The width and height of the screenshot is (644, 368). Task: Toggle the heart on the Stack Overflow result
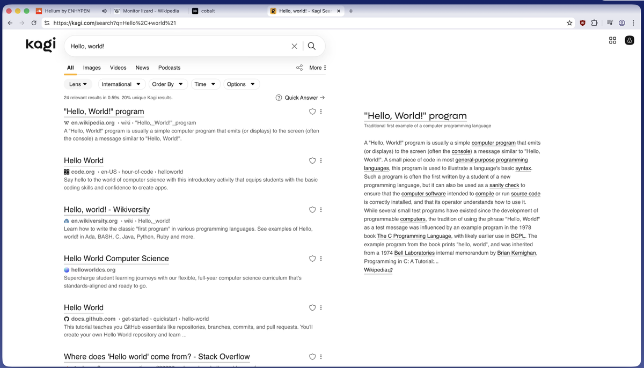[312, 356]
